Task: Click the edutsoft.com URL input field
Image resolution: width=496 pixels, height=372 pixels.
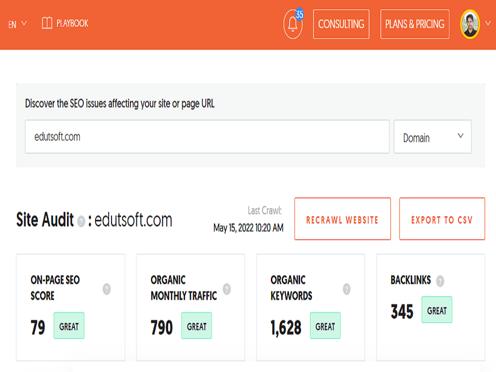Action: (207, 137)
